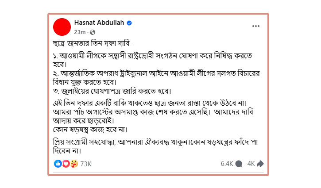
Task: Click the paragraph starting প্রিয় সংগ্রামী সহযোদ্ধা
Action: pos(155,146)
